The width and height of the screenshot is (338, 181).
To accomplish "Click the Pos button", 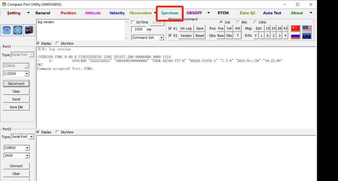I will pyautogui.click(x=221, y=28).
